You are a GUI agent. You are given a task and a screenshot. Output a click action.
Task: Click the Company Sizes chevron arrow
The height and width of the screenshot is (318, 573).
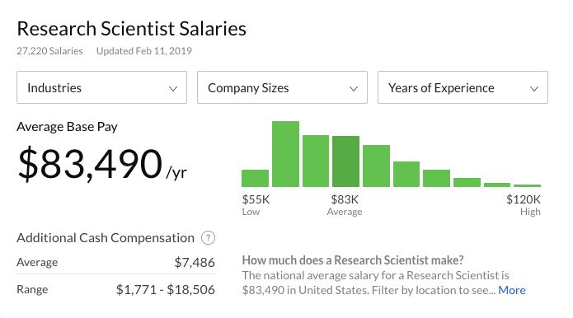[354, 88]
